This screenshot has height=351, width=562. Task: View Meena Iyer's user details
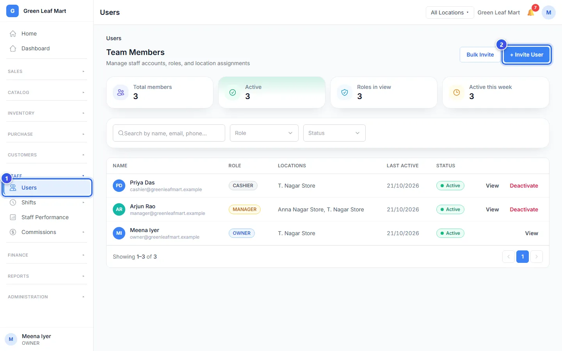[532, 233]
